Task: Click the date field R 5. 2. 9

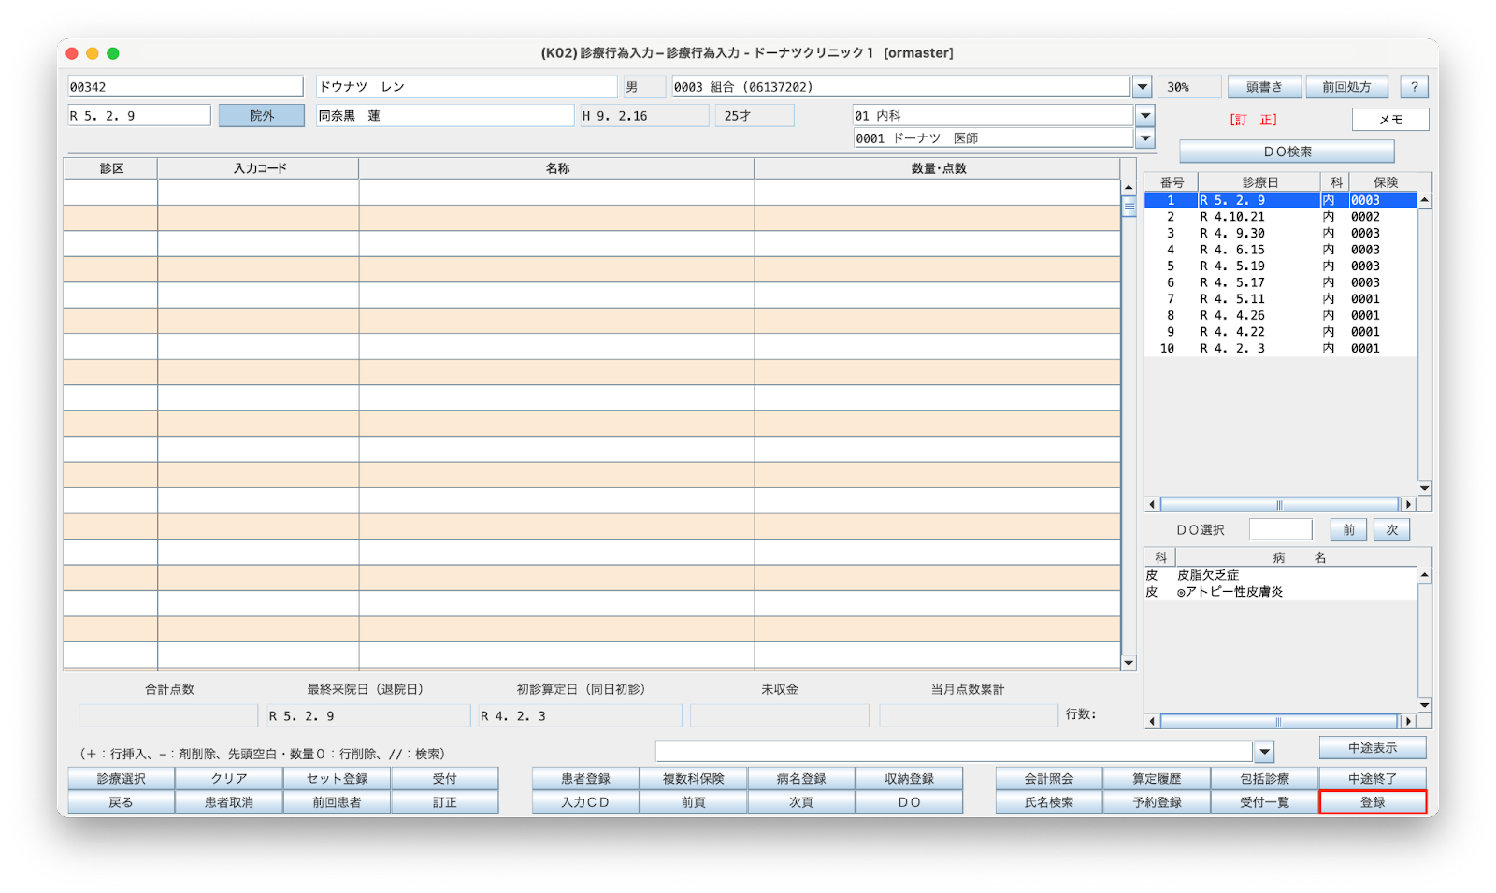Action: tap(139, 116)
